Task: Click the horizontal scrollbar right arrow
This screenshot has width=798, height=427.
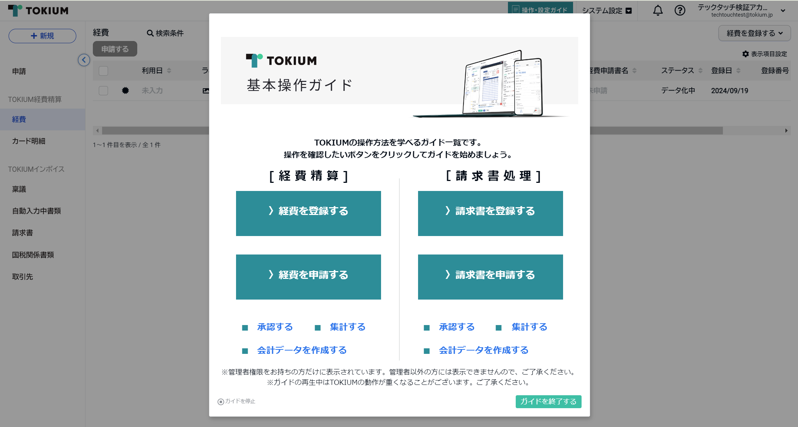Action: (x=786, y=130)
